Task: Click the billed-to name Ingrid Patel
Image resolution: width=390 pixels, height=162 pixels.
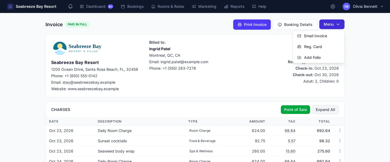Action: click(x=160, y=49)
